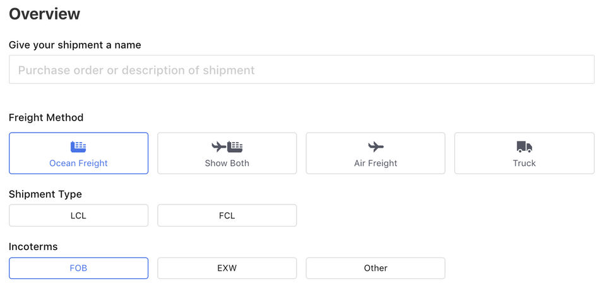Click the 'Give your shipment a name' label
The image size is (606, 296).
pyautogui.click(x=74, y=45)
